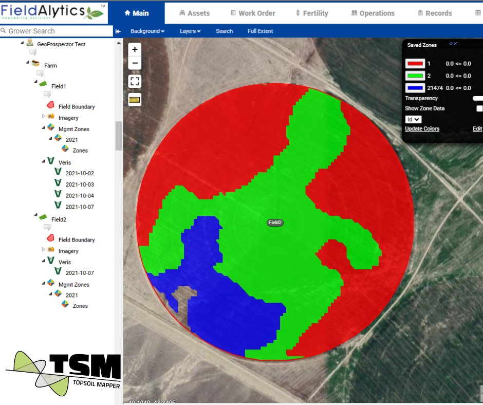This screenshot has width=483, height=405.
Task: Click Field2's Mgmt Zones diamond icon
Action: tap(51, 283)
